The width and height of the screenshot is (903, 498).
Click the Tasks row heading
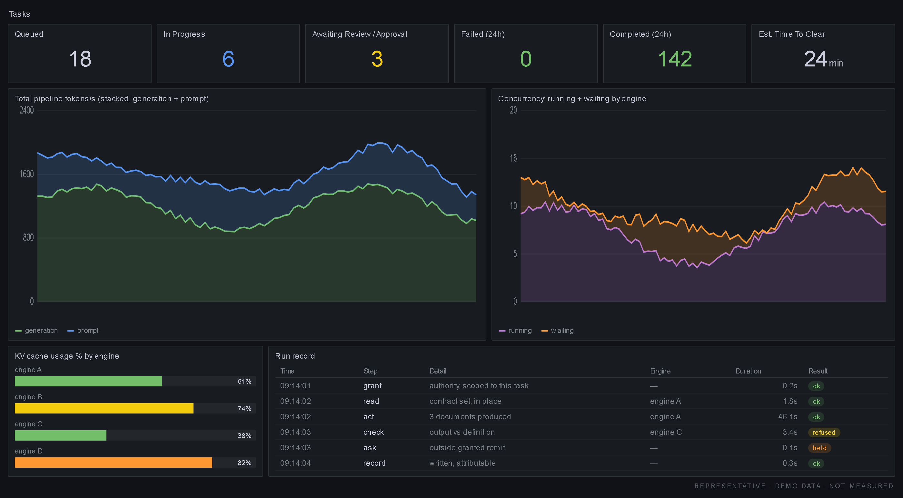(x=19, y=14)
